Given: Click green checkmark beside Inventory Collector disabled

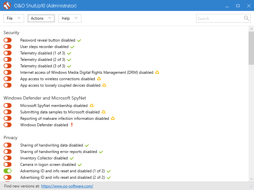Looking at the screenshot, I should pos(72,158).
